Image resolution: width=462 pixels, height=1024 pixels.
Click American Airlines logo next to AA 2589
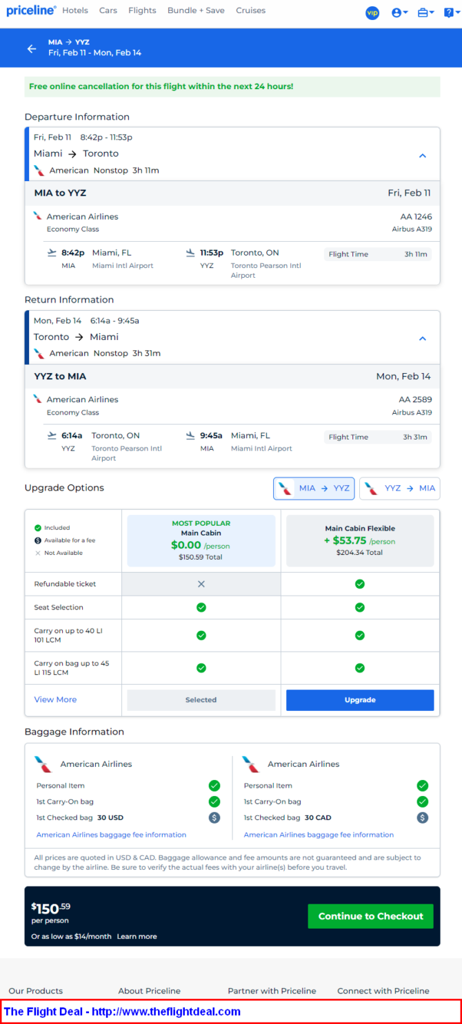(37, 399)
